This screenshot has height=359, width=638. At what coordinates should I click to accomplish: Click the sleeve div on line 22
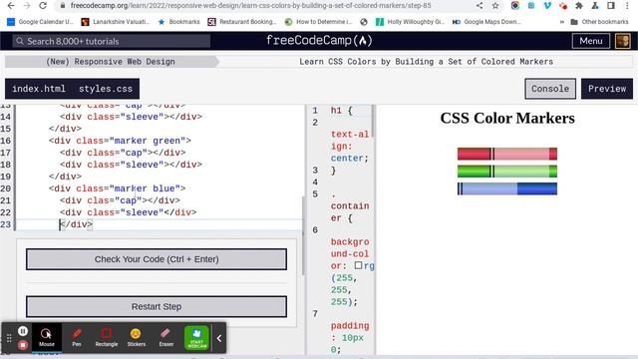129,212
